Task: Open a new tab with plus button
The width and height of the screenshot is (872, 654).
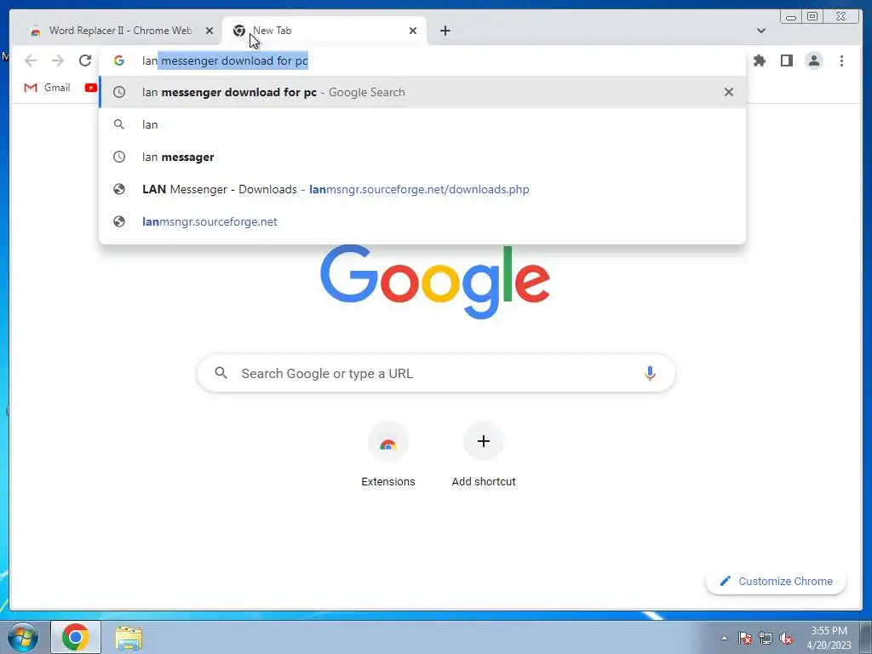Action: [x=445, y=31]
